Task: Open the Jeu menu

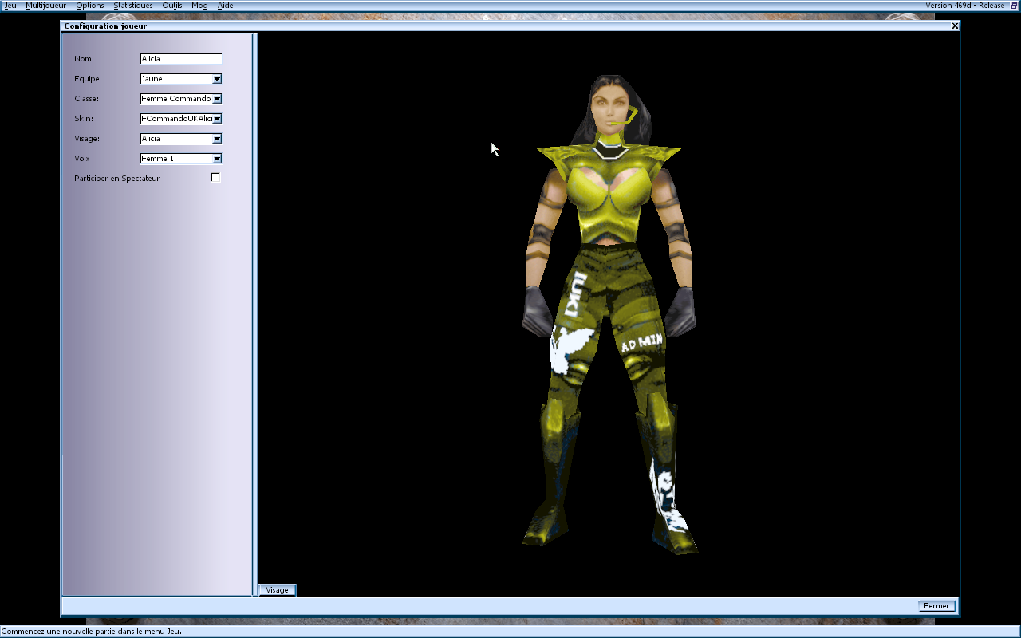Action: tap(10, 6)
